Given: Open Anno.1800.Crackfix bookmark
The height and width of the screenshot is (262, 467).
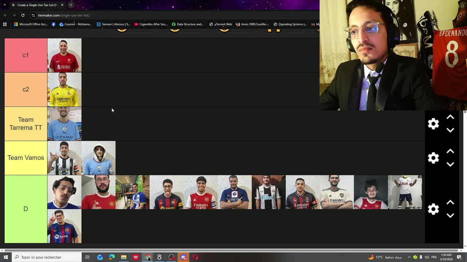Looking at the screenshot, I should 252,24.
